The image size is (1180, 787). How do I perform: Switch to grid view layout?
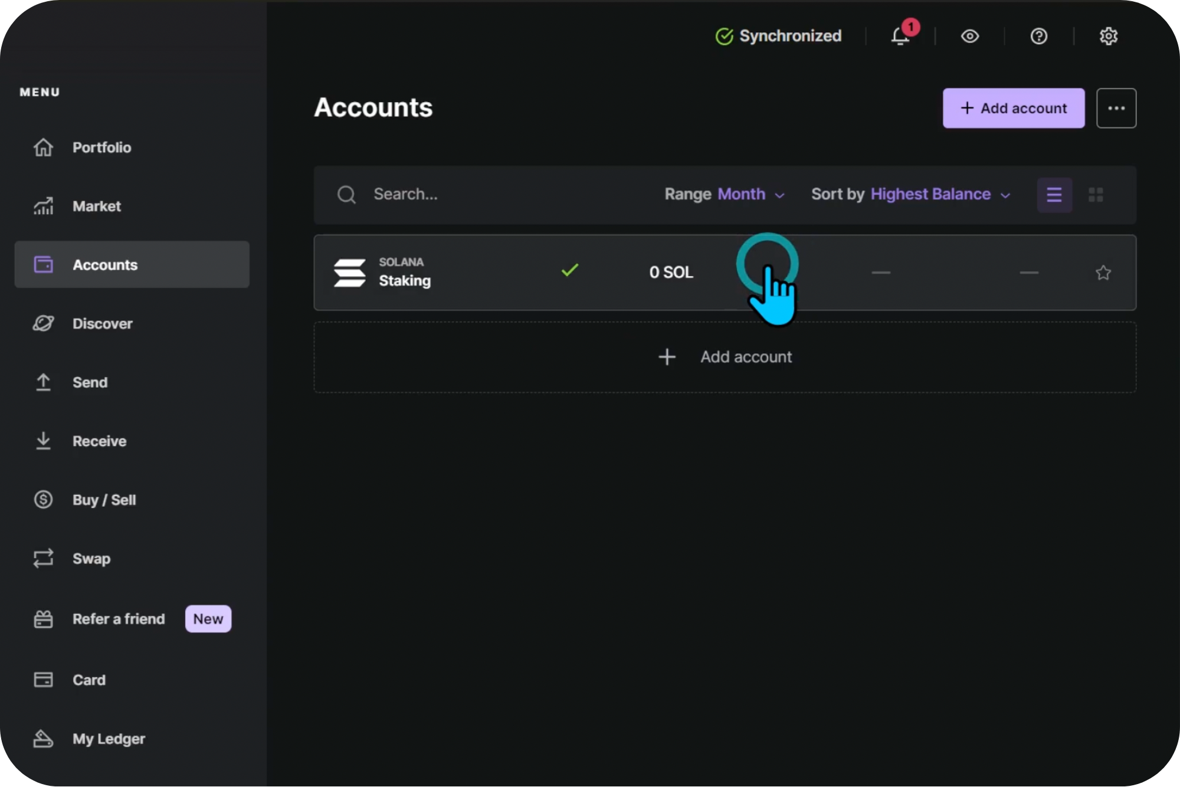[1096, 195]
